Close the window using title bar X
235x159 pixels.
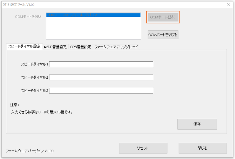229,4
